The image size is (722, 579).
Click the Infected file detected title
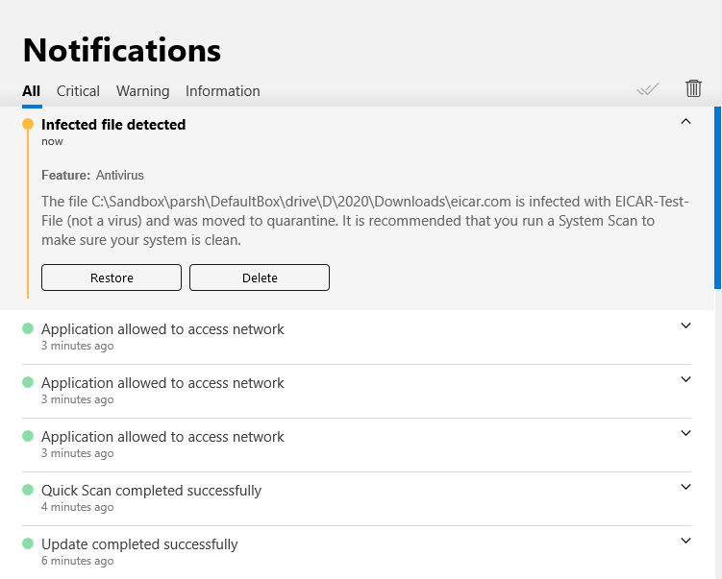coord(113,124)
